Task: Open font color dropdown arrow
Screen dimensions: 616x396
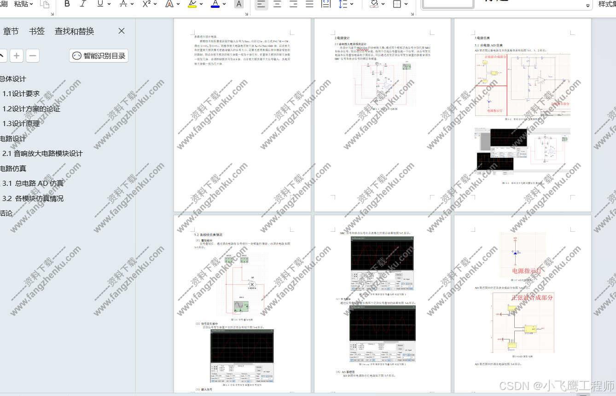Action: pyautogui.click(x=224, y=4)
